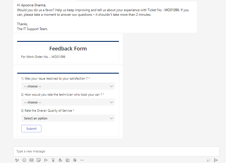The image size is (226, 163).
Task: Open the emoji picker
Action: [x=24, y=160]
